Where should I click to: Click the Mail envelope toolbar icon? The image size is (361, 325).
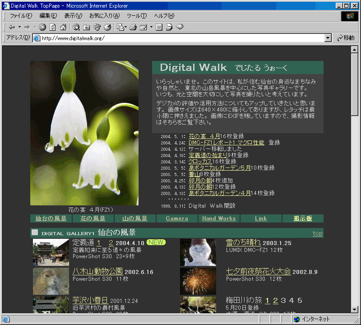[x=120, y=27]
